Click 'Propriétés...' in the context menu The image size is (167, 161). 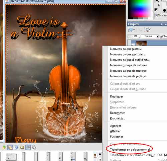point(118,118)
